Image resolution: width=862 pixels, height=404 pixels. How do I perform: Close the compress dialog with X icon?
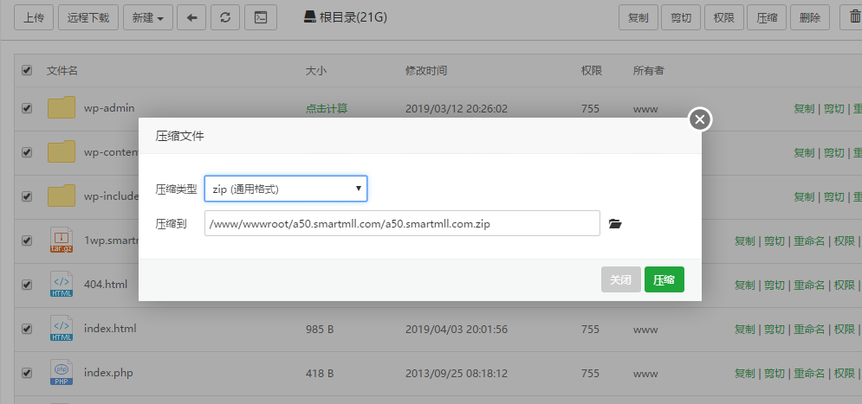click(x=701, y=119)
